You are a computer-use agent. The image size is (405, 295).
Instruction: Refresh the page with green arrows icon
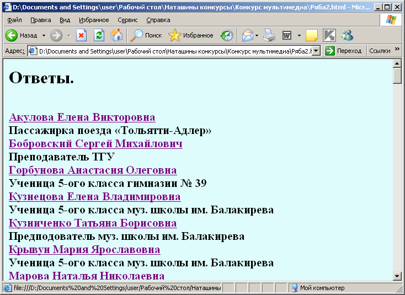click(99, 35)
